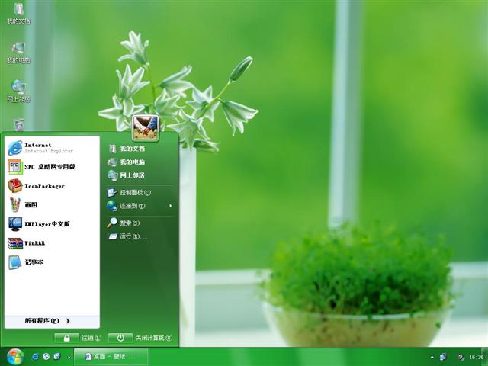Click the third Quick Launch icon
The width and height of the screenshot is (488, 366).
coord(57,357)
